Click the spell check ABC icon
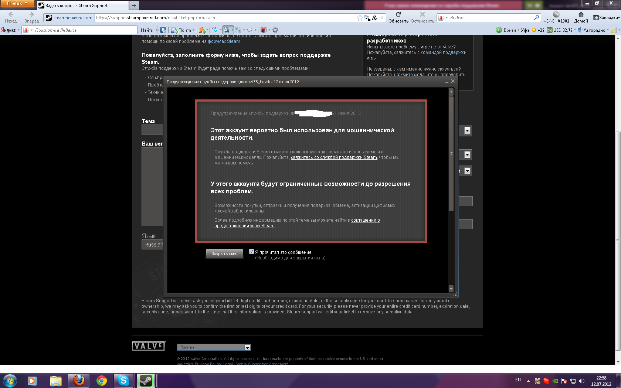Image resolution: width=621 pixels, height=388 pixels. [x=215, y=30]
